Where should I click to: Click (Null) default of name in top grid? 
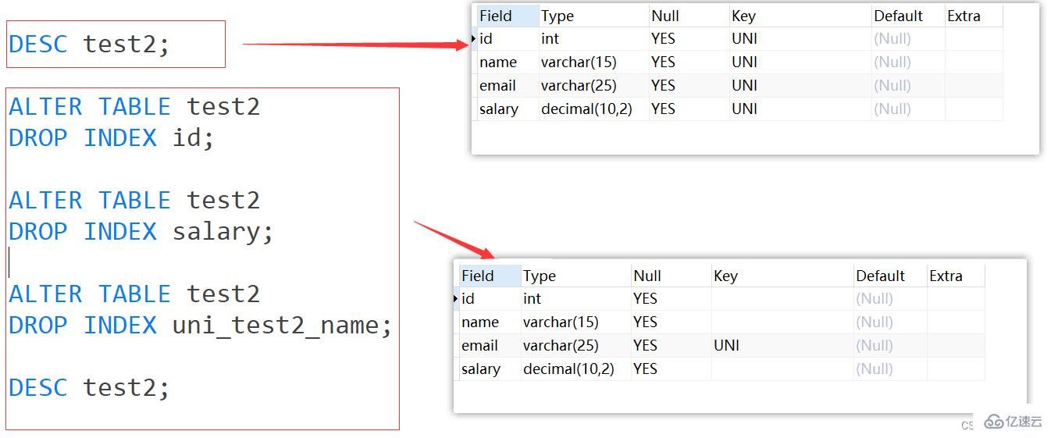point(908,62)
